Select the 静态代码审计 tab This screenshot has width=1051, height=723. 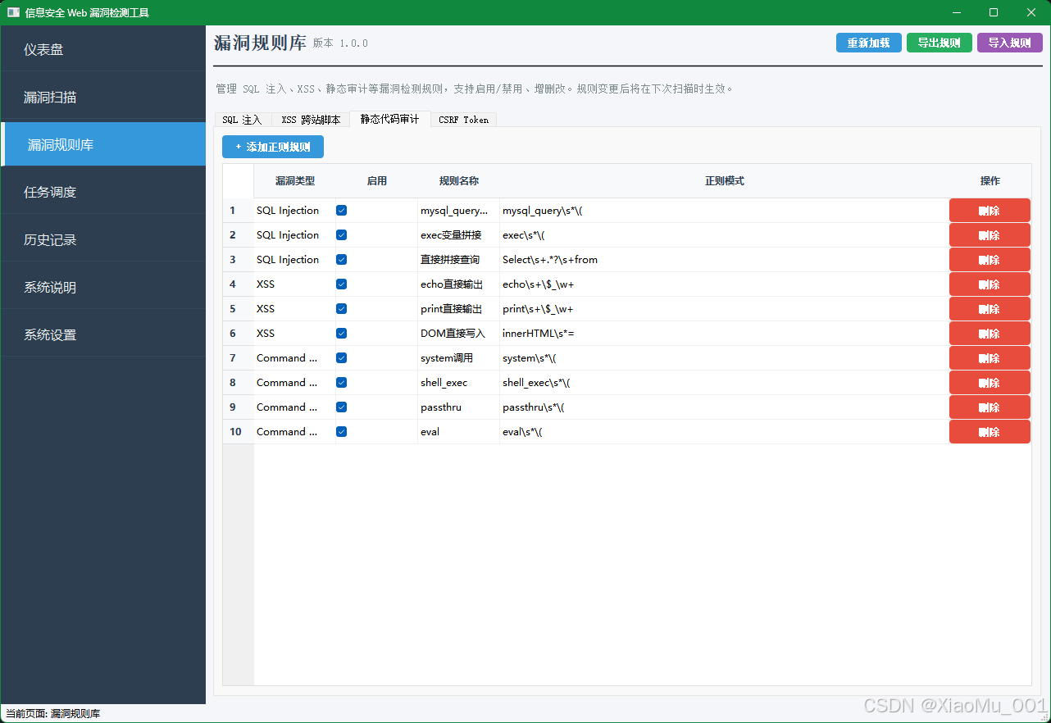[x=390, y=119]
